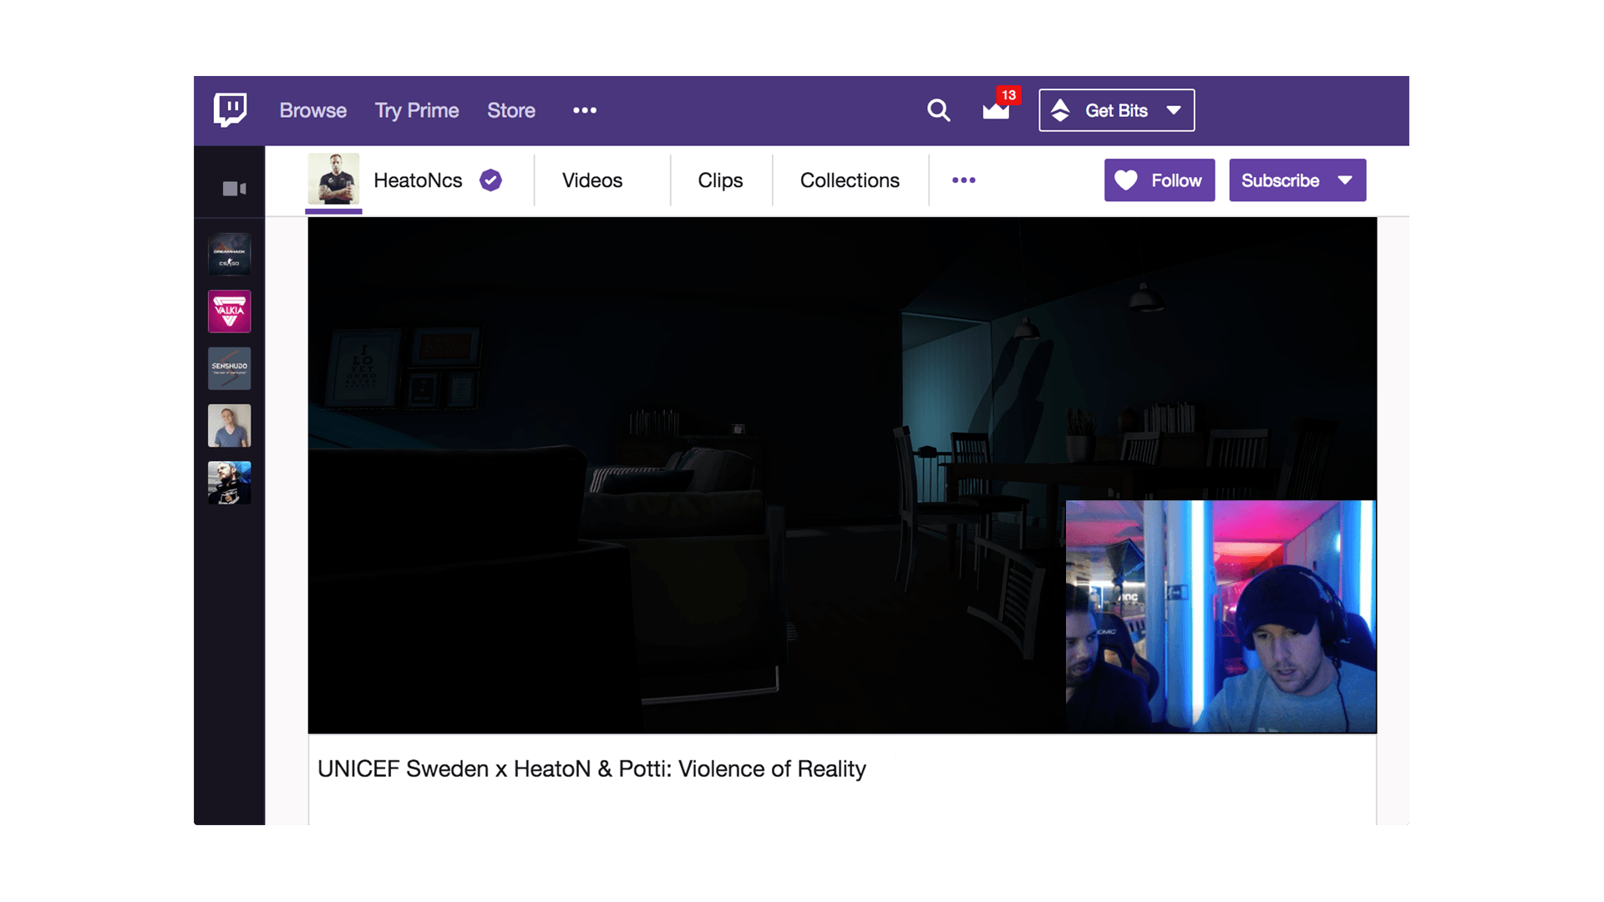Open Prime loot crown notifications
Image resolution: width=1604 pixels, height=902 pixels.
point(996,110)
